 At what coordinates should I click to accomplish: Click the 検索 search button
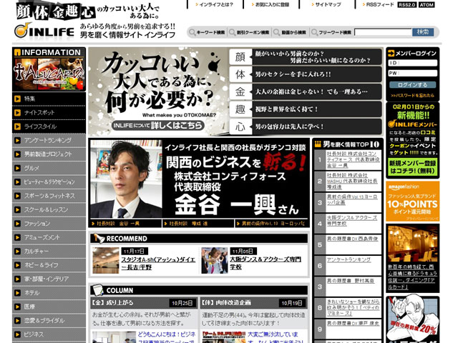pos(423,32)
